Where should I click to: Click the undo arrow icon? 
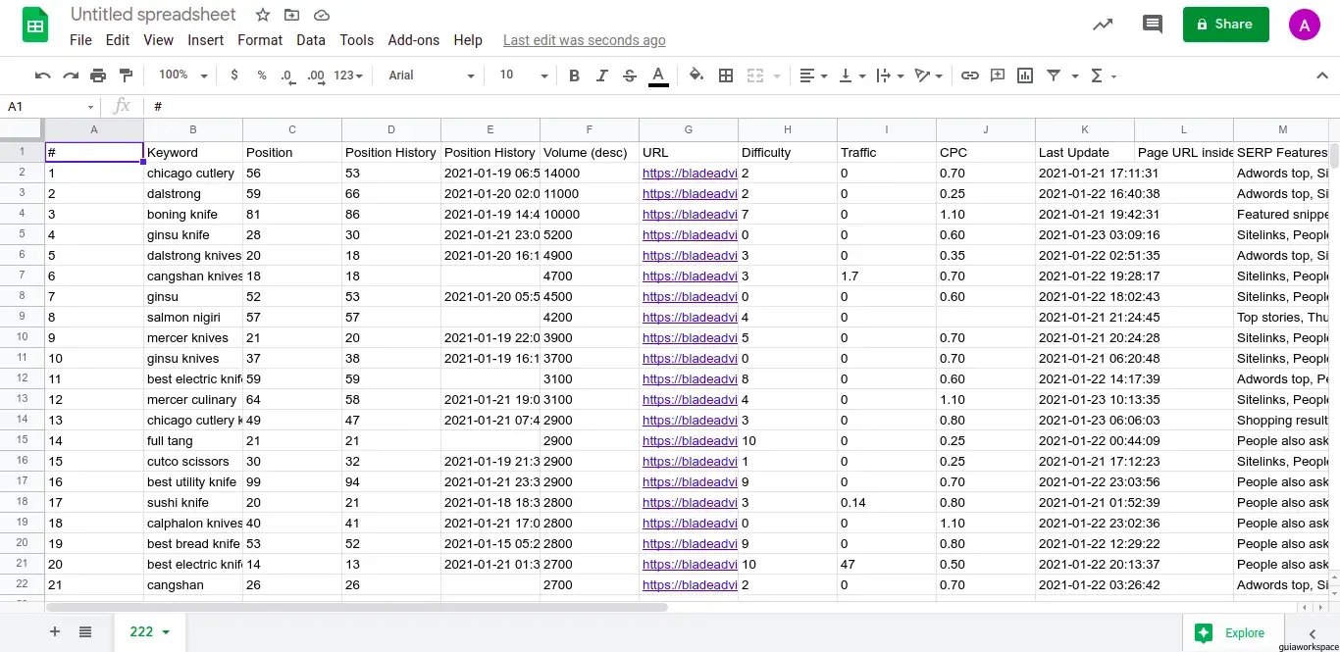(42, 75)
